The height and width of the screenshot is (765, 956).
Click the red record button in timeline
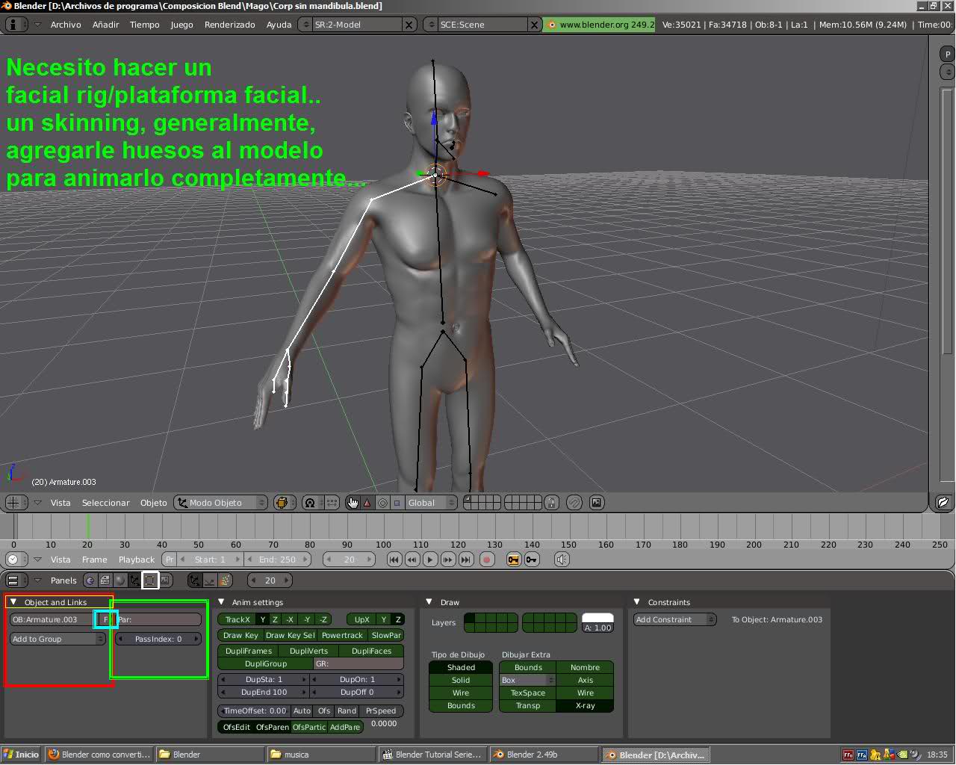[487, 560]
